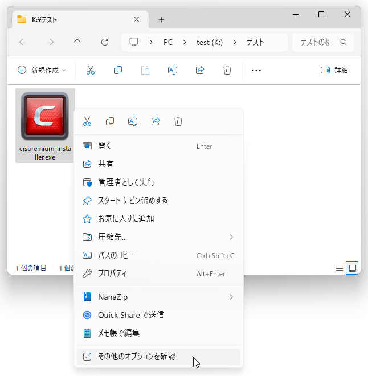Click the Cut scissors icon in the Explorer toolbar
This screenshot has width=368, height=376.
click(x=91, y=70)
